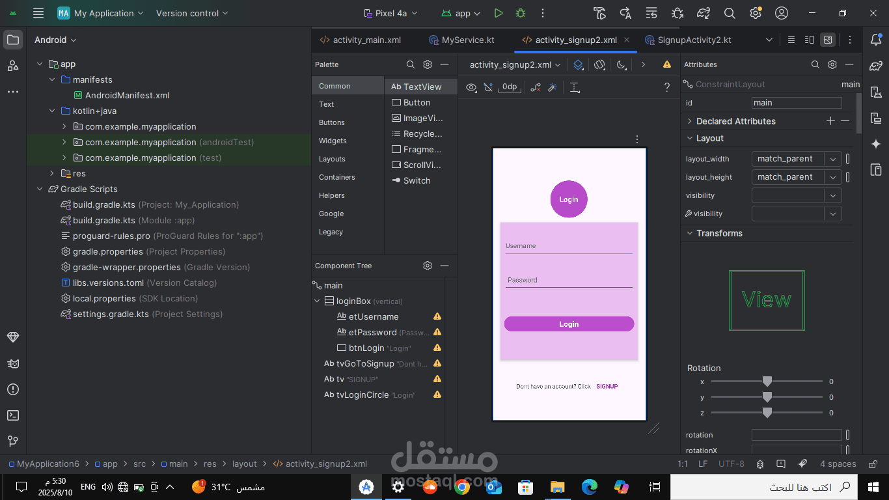Click the Infer Constraints magic wand icon
889x500 pixels.
pos(553,87)
